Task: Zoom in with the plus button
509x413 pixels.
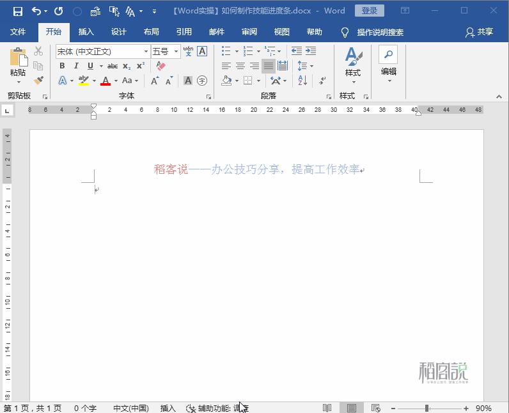Action: pyautogui.click(x=466, y=408)
